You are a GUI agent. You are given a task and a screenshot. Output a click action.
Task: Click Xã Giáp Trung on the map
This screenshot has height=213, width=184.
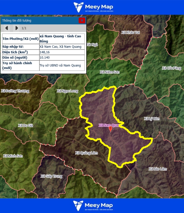click(x=52, y=176)
